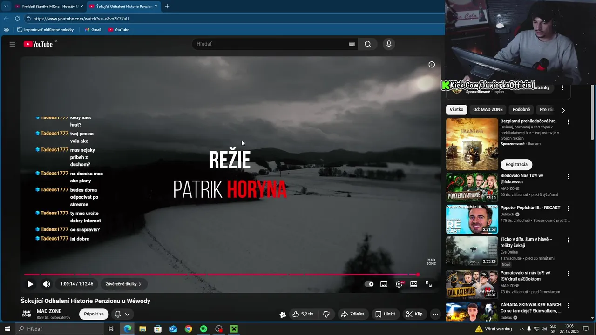Screen dimensions: 596x335
Task: Go to the YouTube home logo
Action: click(38, 44)
